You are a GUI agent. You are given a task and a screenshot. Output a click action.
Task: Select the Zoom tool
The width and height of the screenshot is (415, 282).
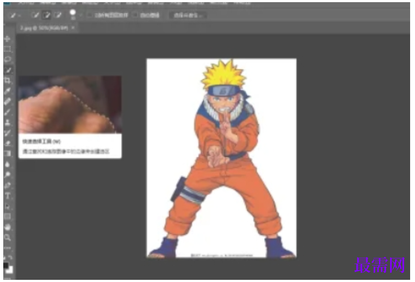pos(8,238)
